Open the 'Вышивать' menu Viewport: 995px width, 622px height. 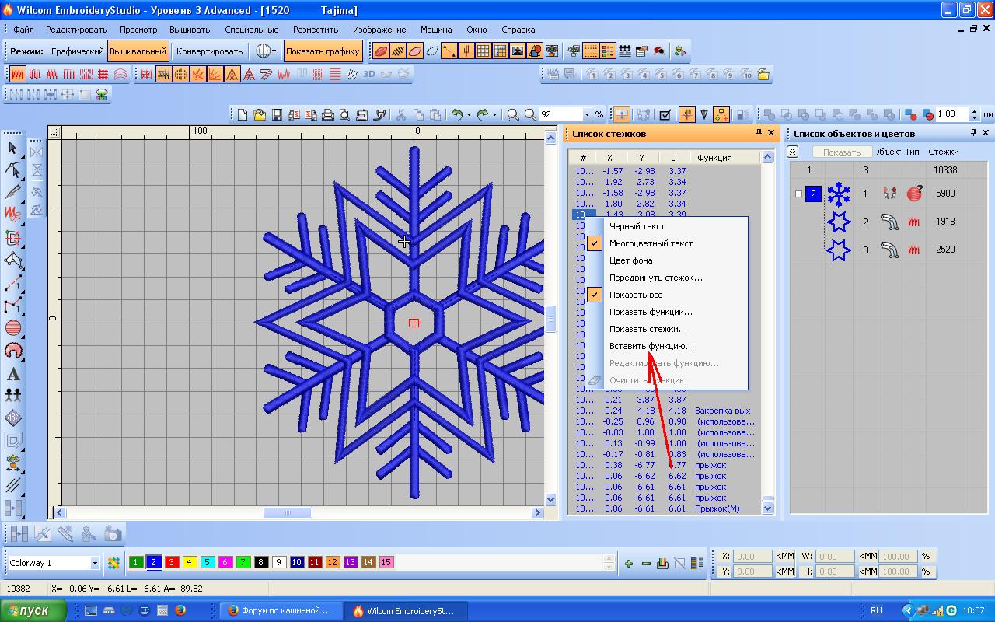tap(190, 30)
